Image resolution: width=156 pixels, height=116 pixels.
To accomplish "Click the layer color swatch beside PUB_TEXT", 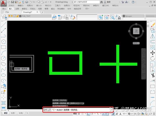I will (20, 16).
